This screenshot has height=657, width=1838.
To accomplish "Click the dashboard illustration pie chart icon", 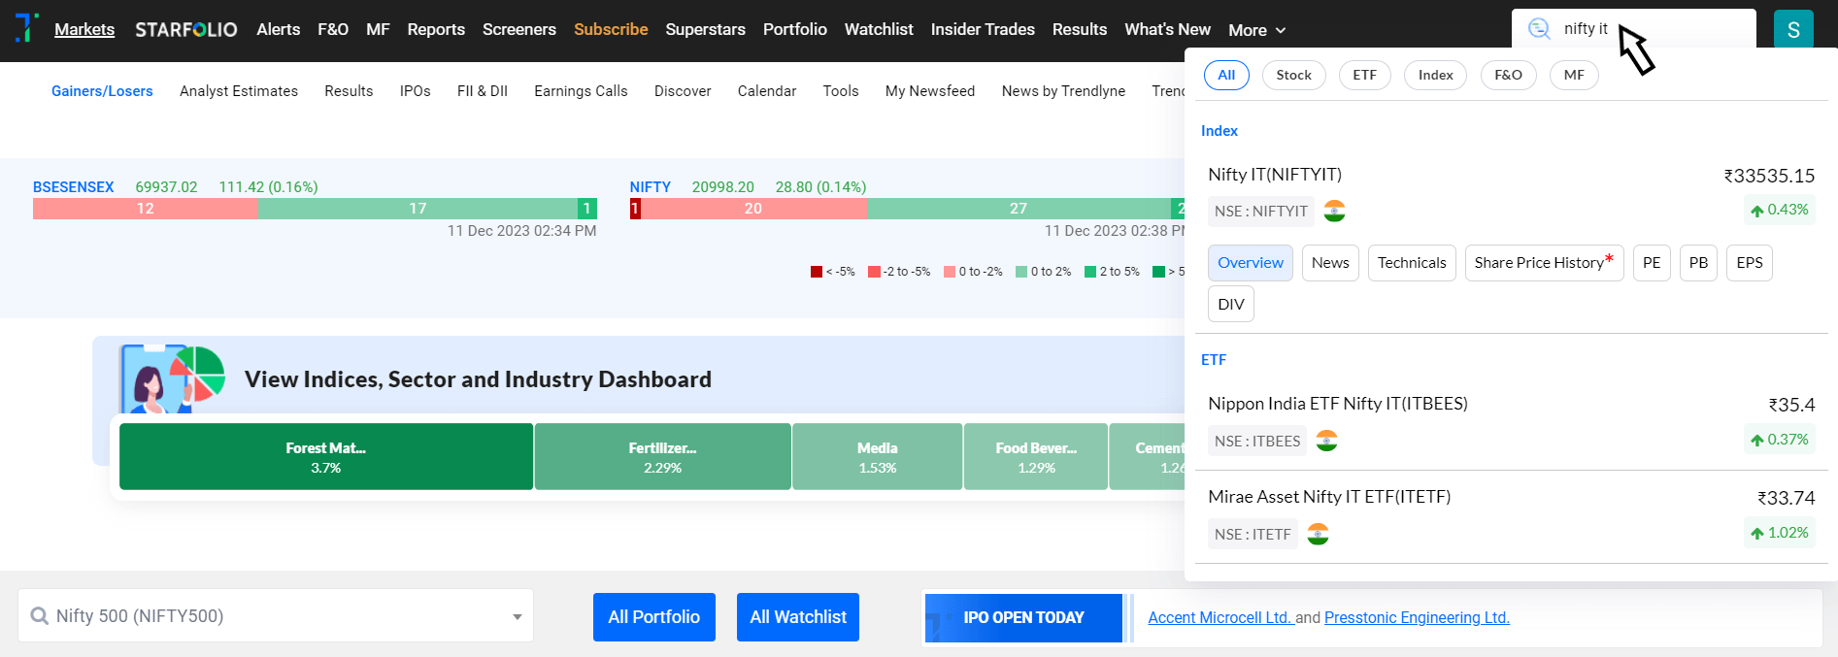I will 198,374.
